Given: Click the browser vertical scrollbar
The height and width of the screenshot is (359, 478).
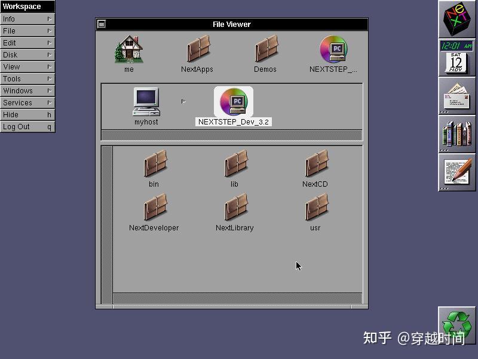Looking at the screenshot, I should pyautogui.click(x=107, y=225).
